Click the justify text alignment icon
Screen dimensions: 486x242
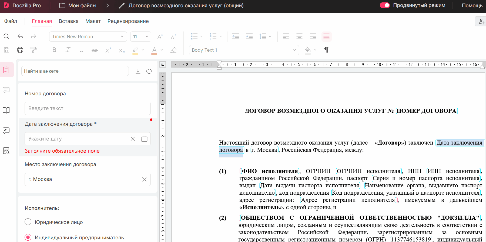tap(326, 36)
